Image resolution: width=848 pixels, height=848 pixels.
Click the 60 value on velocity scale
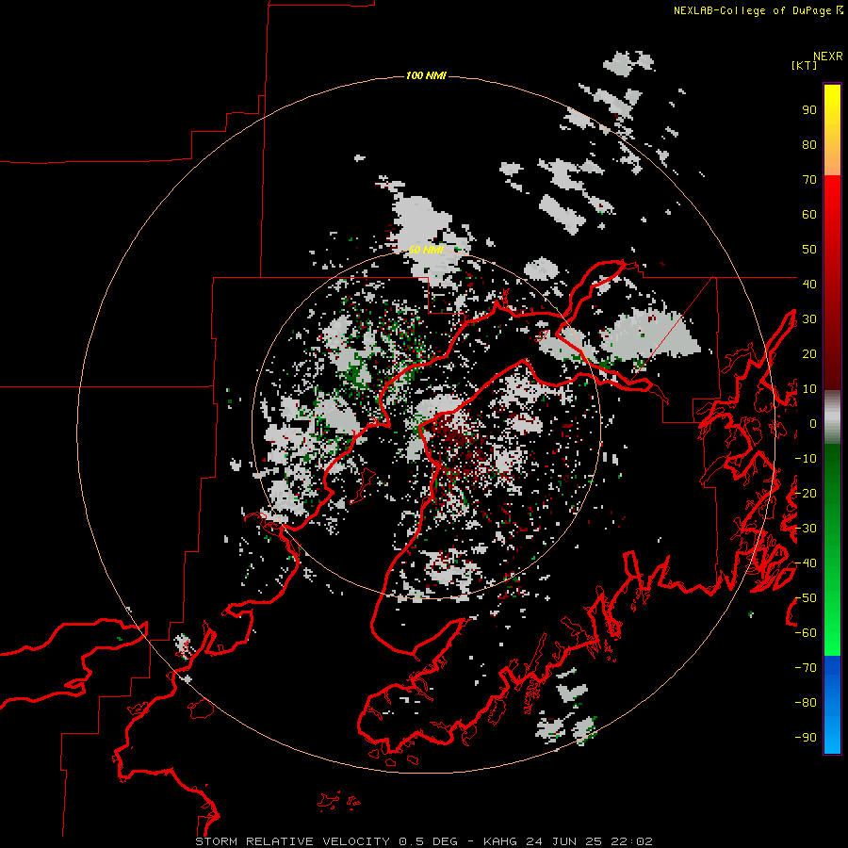point(809,215)
